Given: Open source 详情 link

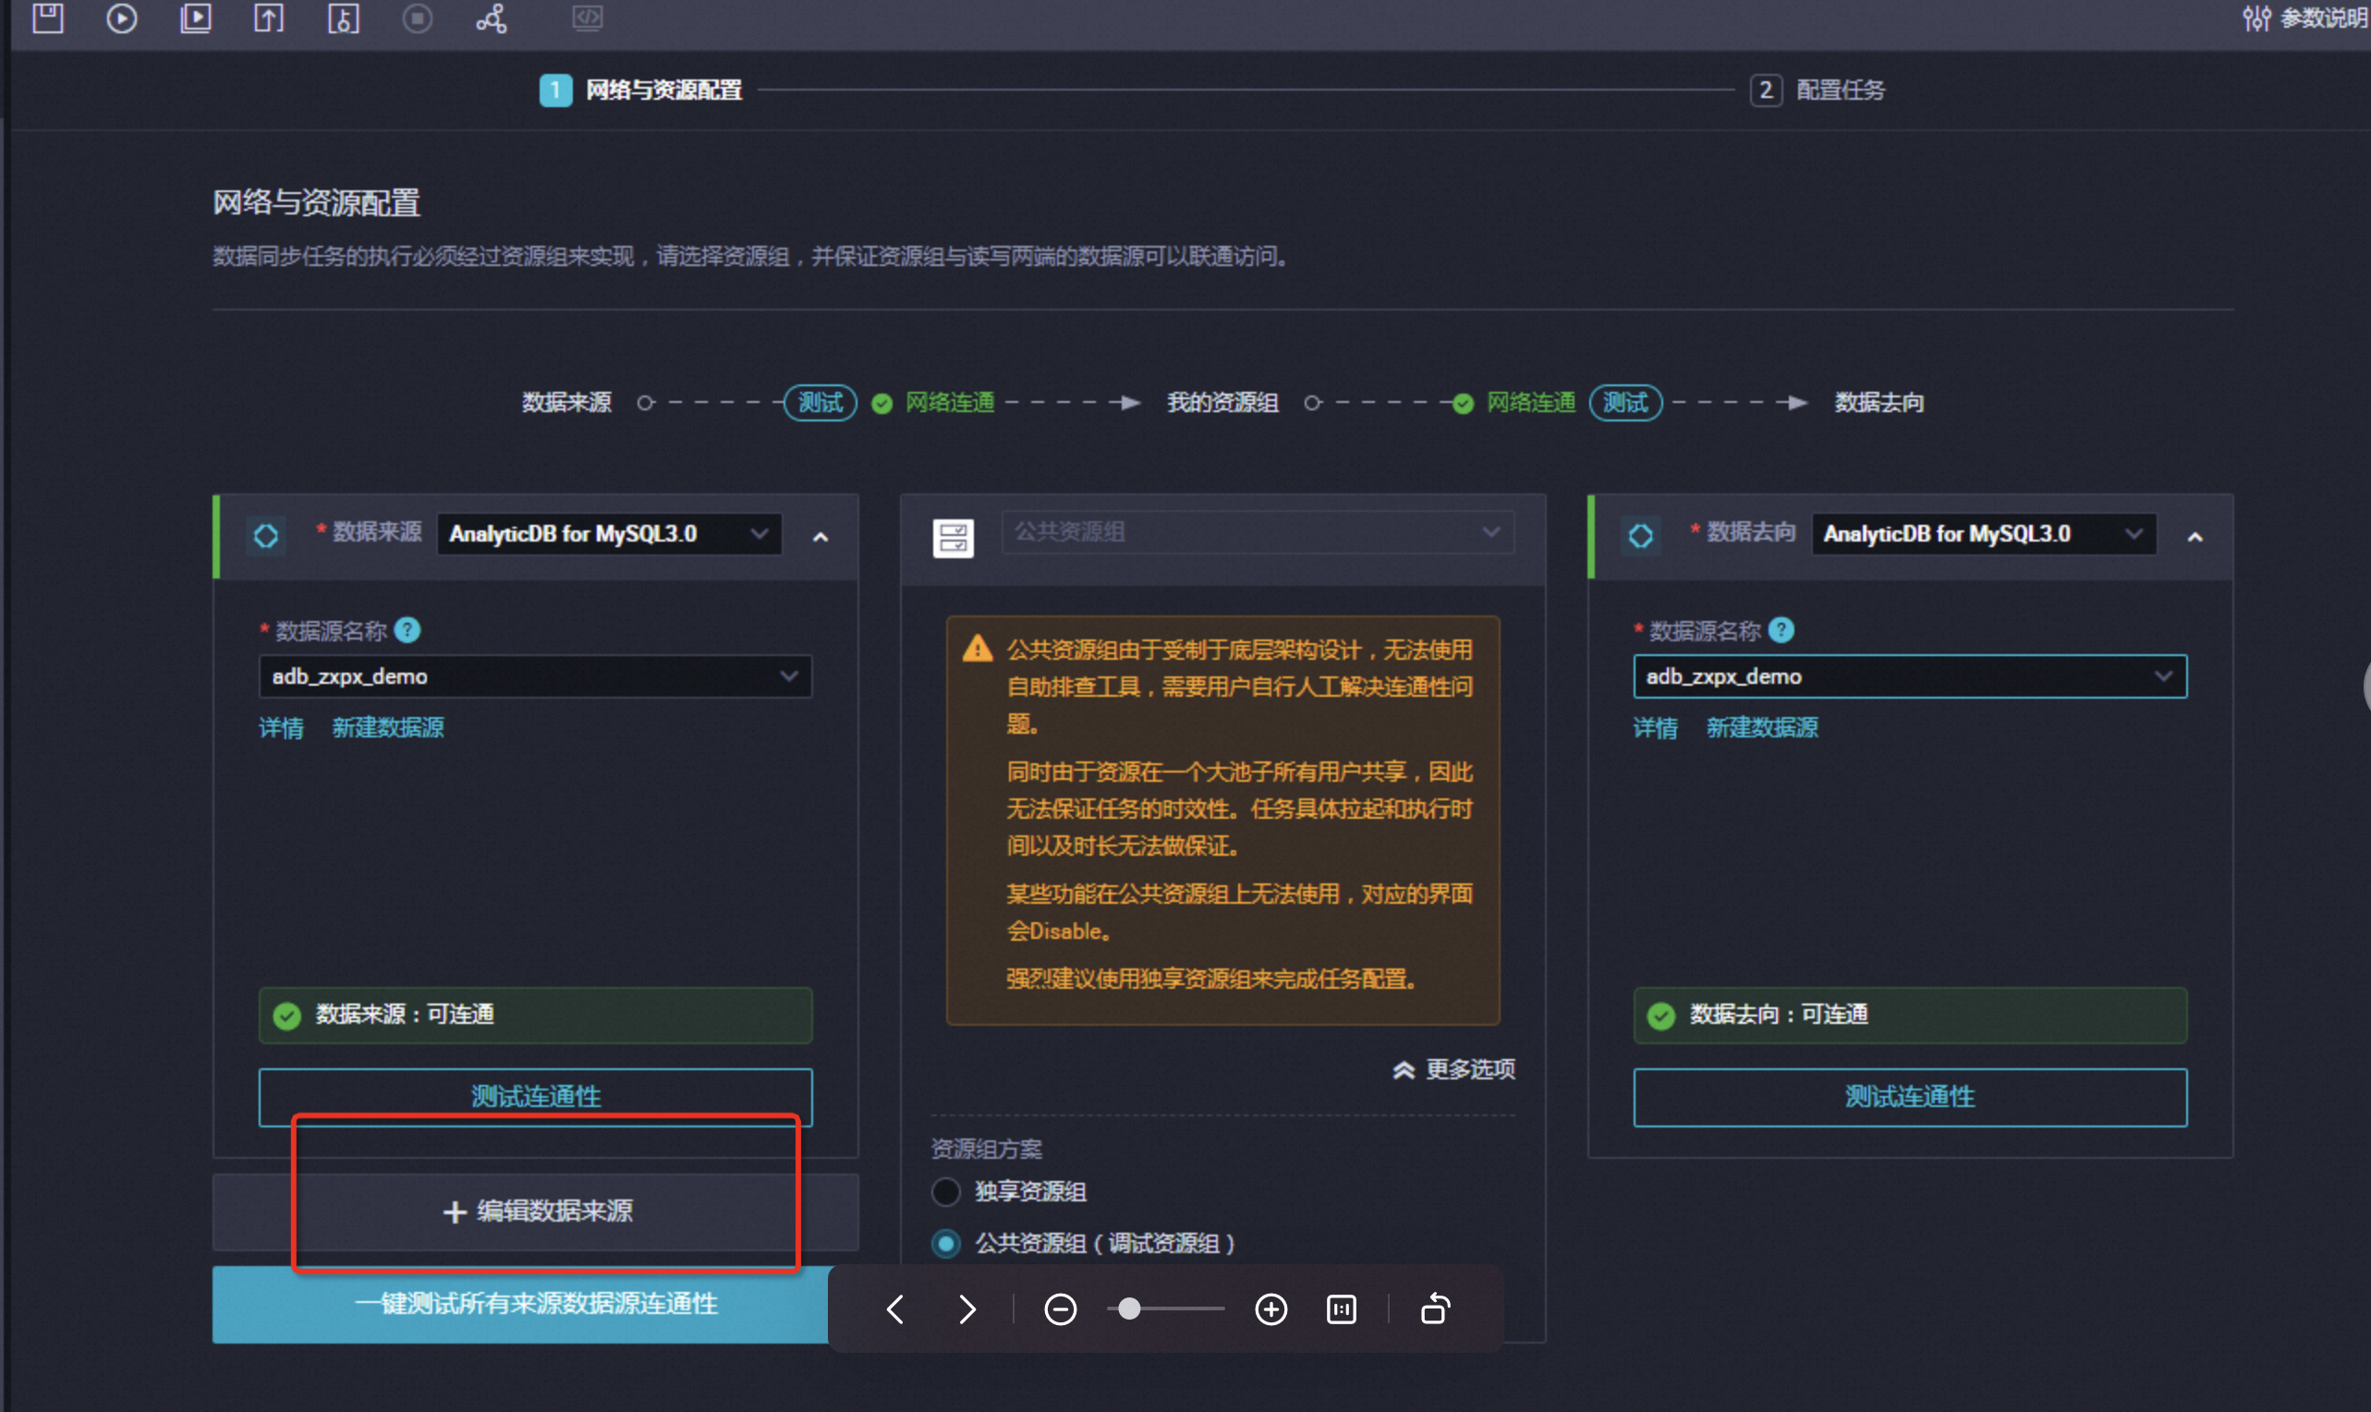Looking at the screenshot, I should pos(282,728).
